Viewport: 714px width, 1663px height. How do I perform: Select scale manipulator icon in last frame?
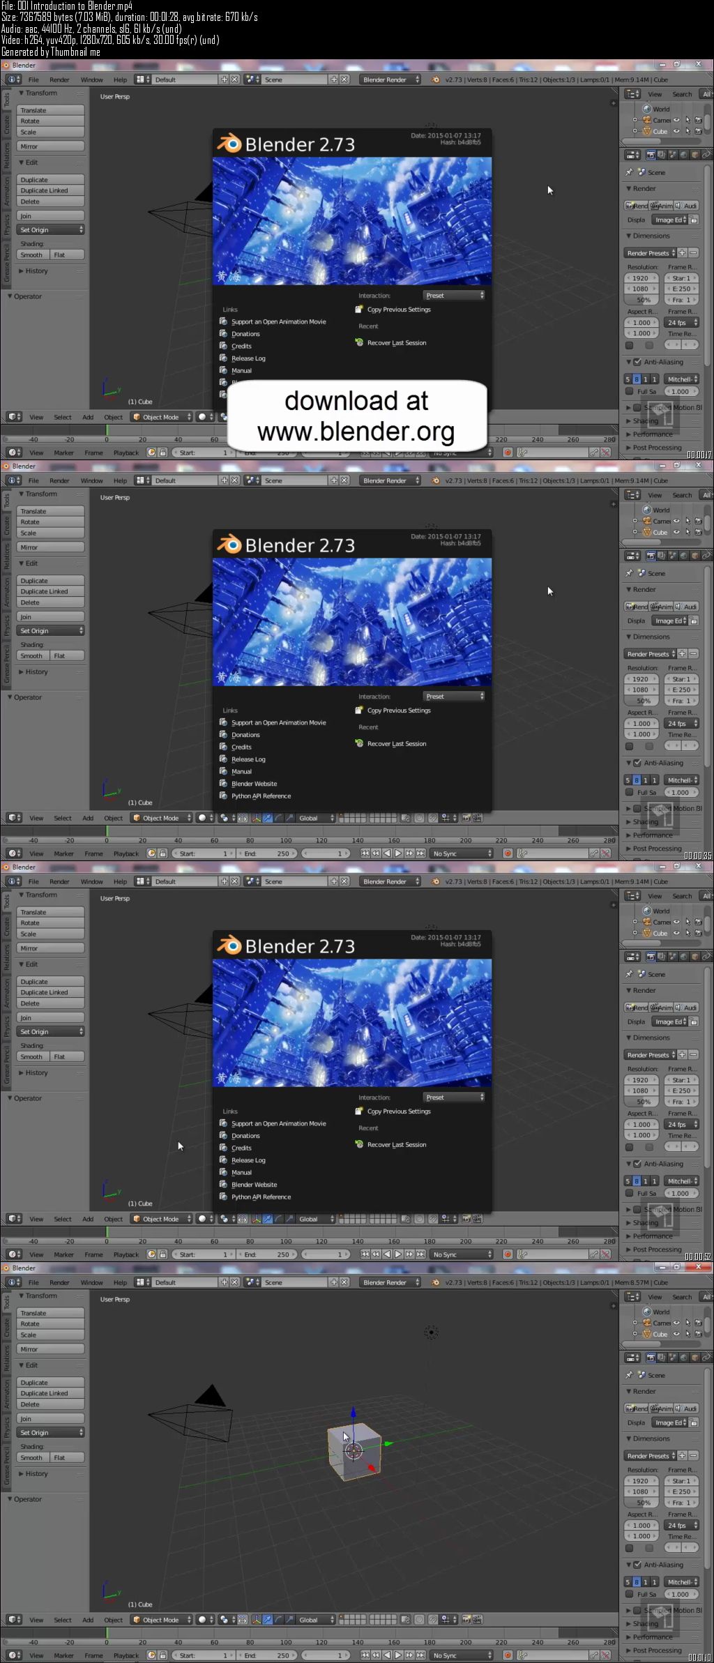coord(289,1620)
